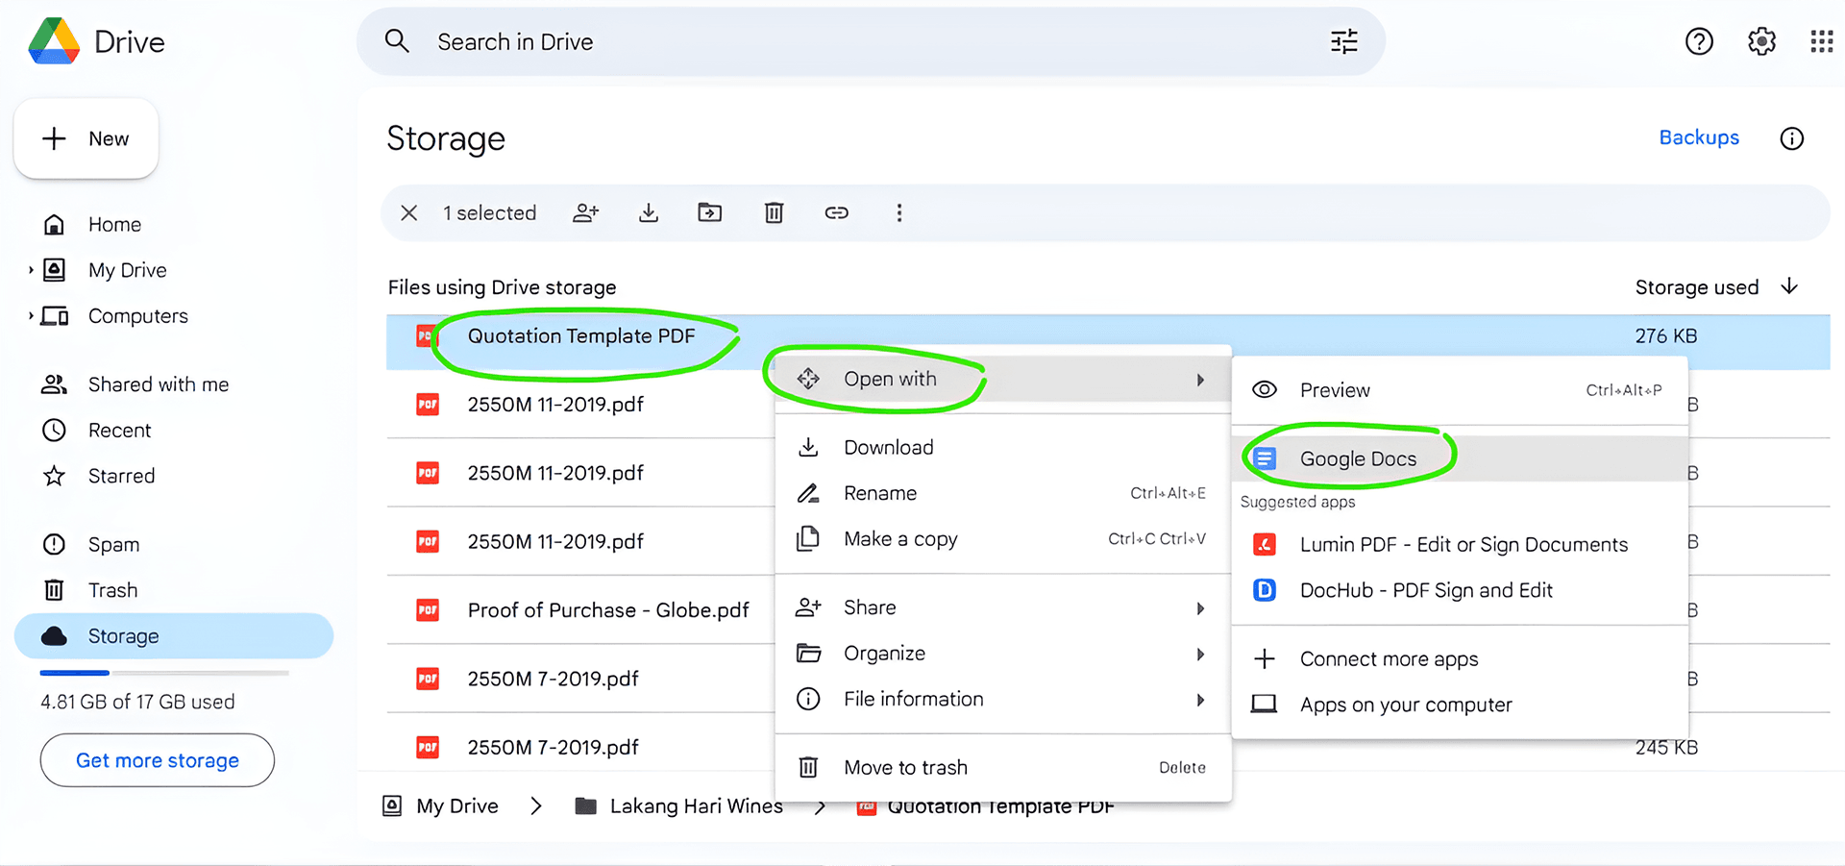Open the Backups link
This screenshot has height=866, width=1845.
(x=1699, y=137)
